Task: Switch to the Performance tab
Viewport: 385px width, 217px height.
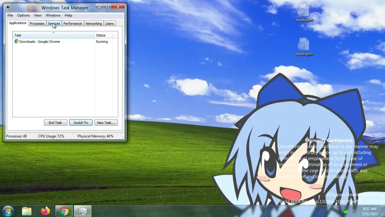Action: 72,24
